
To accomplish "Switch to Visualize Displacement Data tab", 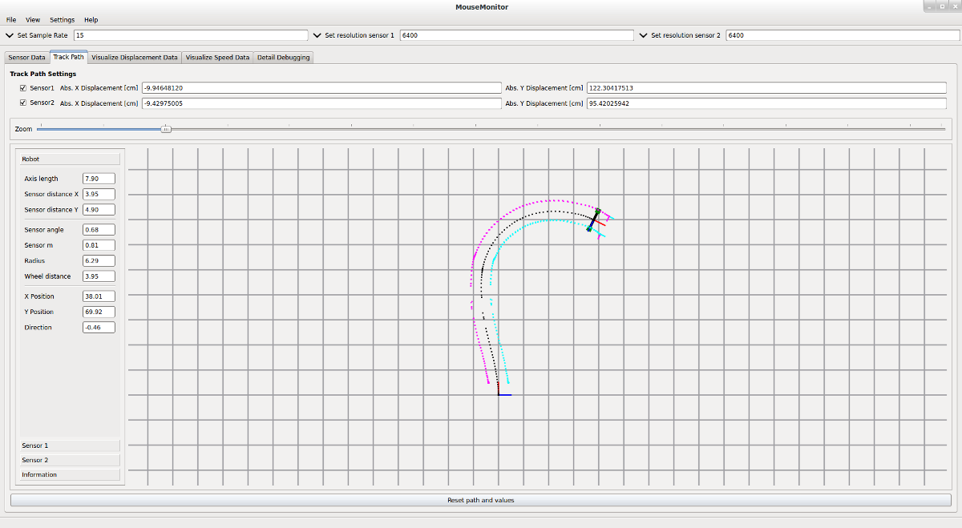I will coord(135,58).
